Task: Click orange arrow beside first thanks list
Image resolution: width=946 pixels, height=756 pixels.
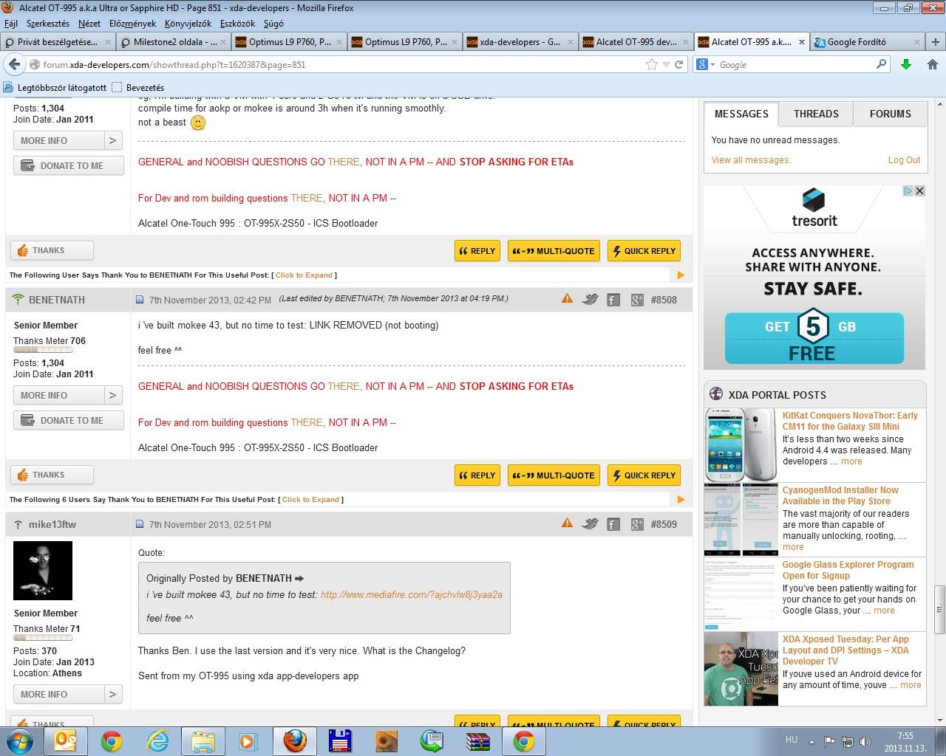Action: point(681,275)
